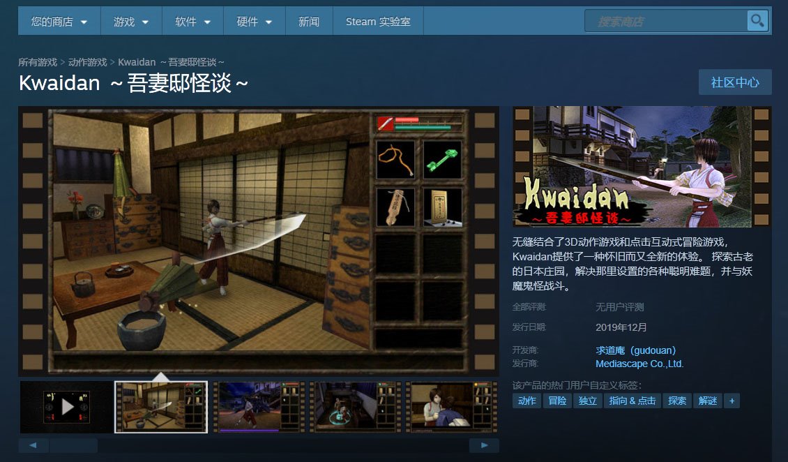Open publisher Mediascape Co.,Ltd. link

coord(639,364)
